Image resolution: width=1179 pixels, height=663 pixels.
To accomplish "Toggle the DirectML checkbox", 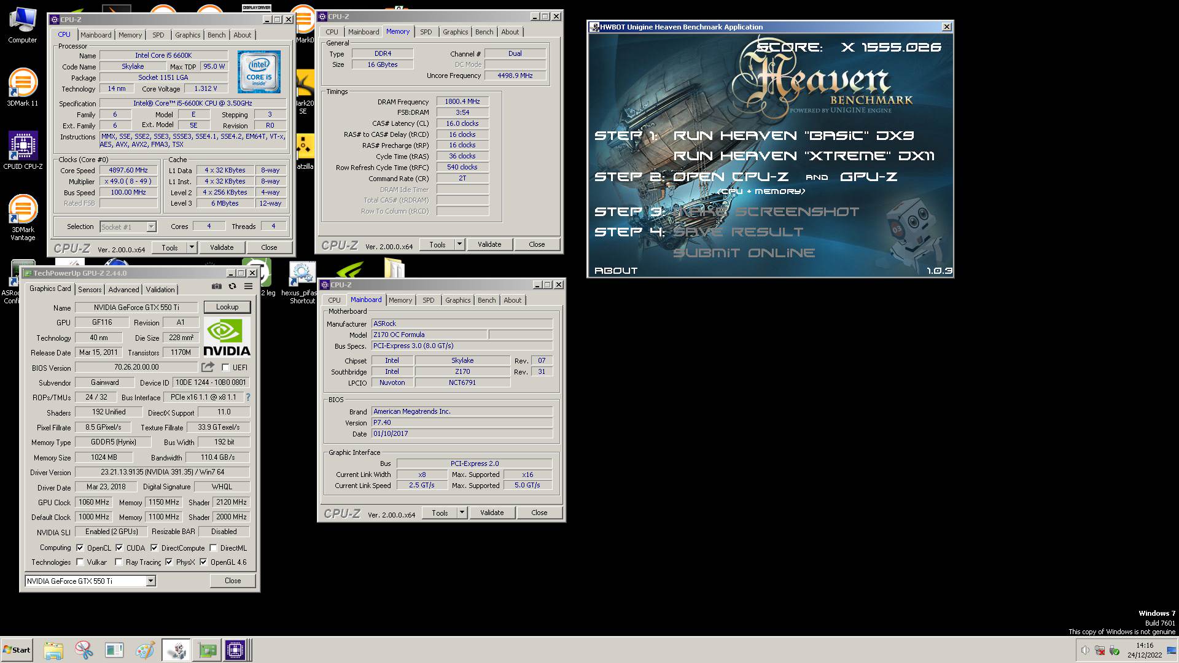I will tap(213, 548).
